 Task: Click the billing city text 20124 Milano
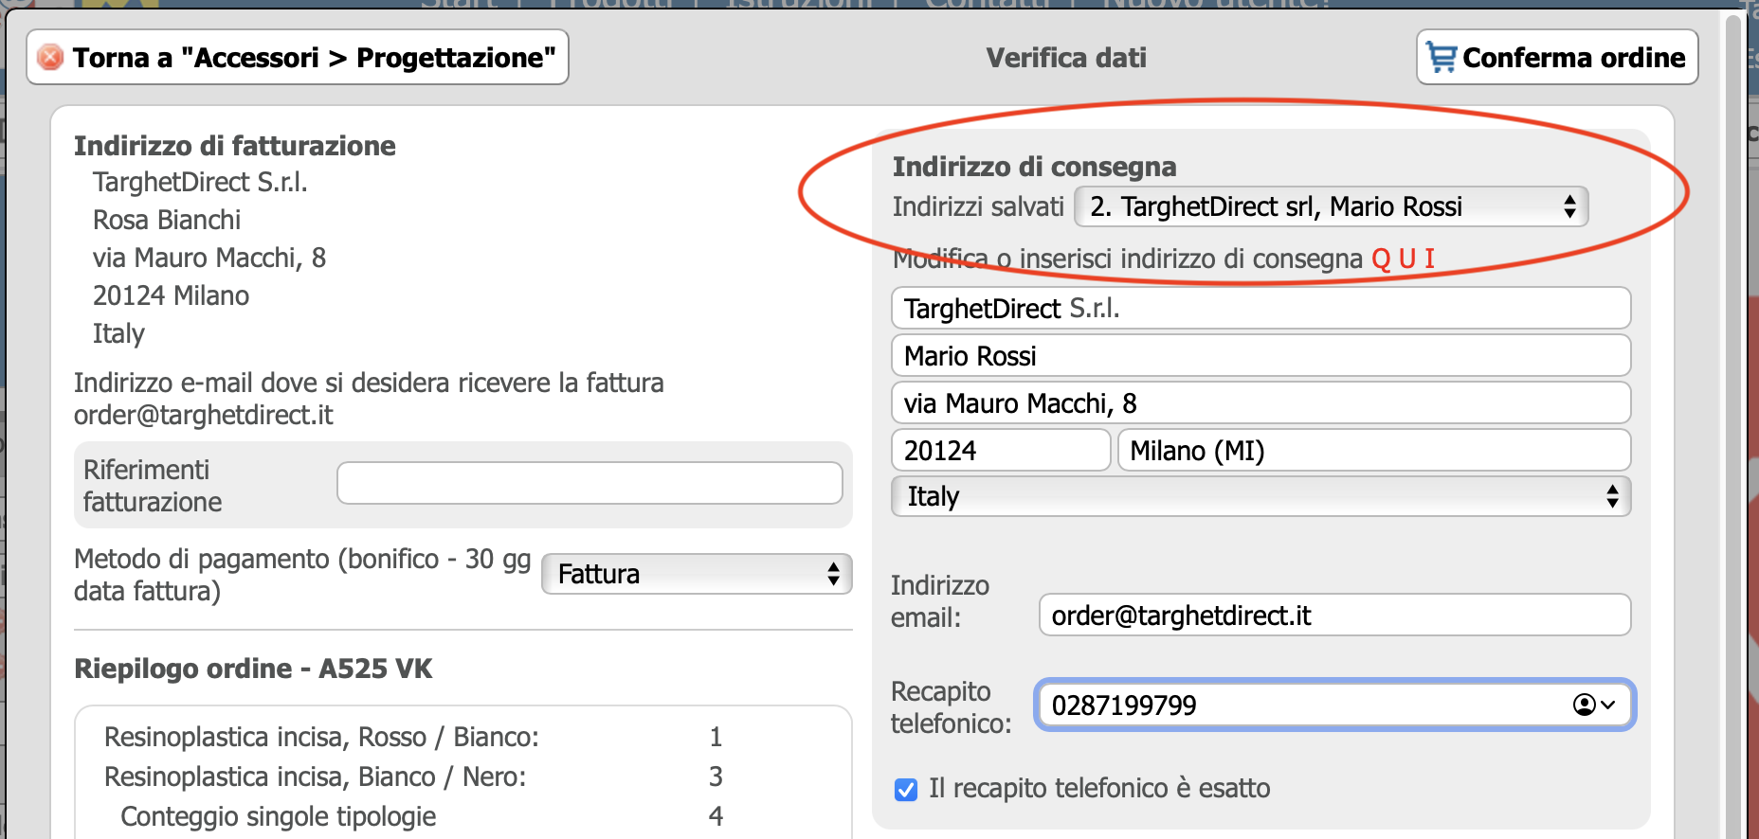(171, 295)
